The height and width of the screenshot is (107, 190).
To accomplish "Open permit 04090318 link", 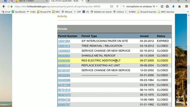I will tap(64, 65).
